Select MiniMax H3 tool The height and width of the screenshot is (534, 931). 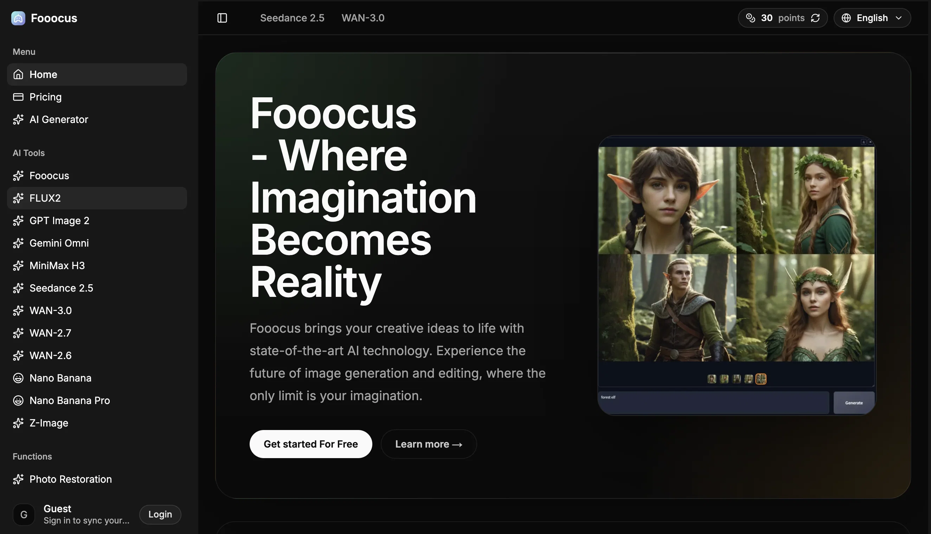(97, 266)
